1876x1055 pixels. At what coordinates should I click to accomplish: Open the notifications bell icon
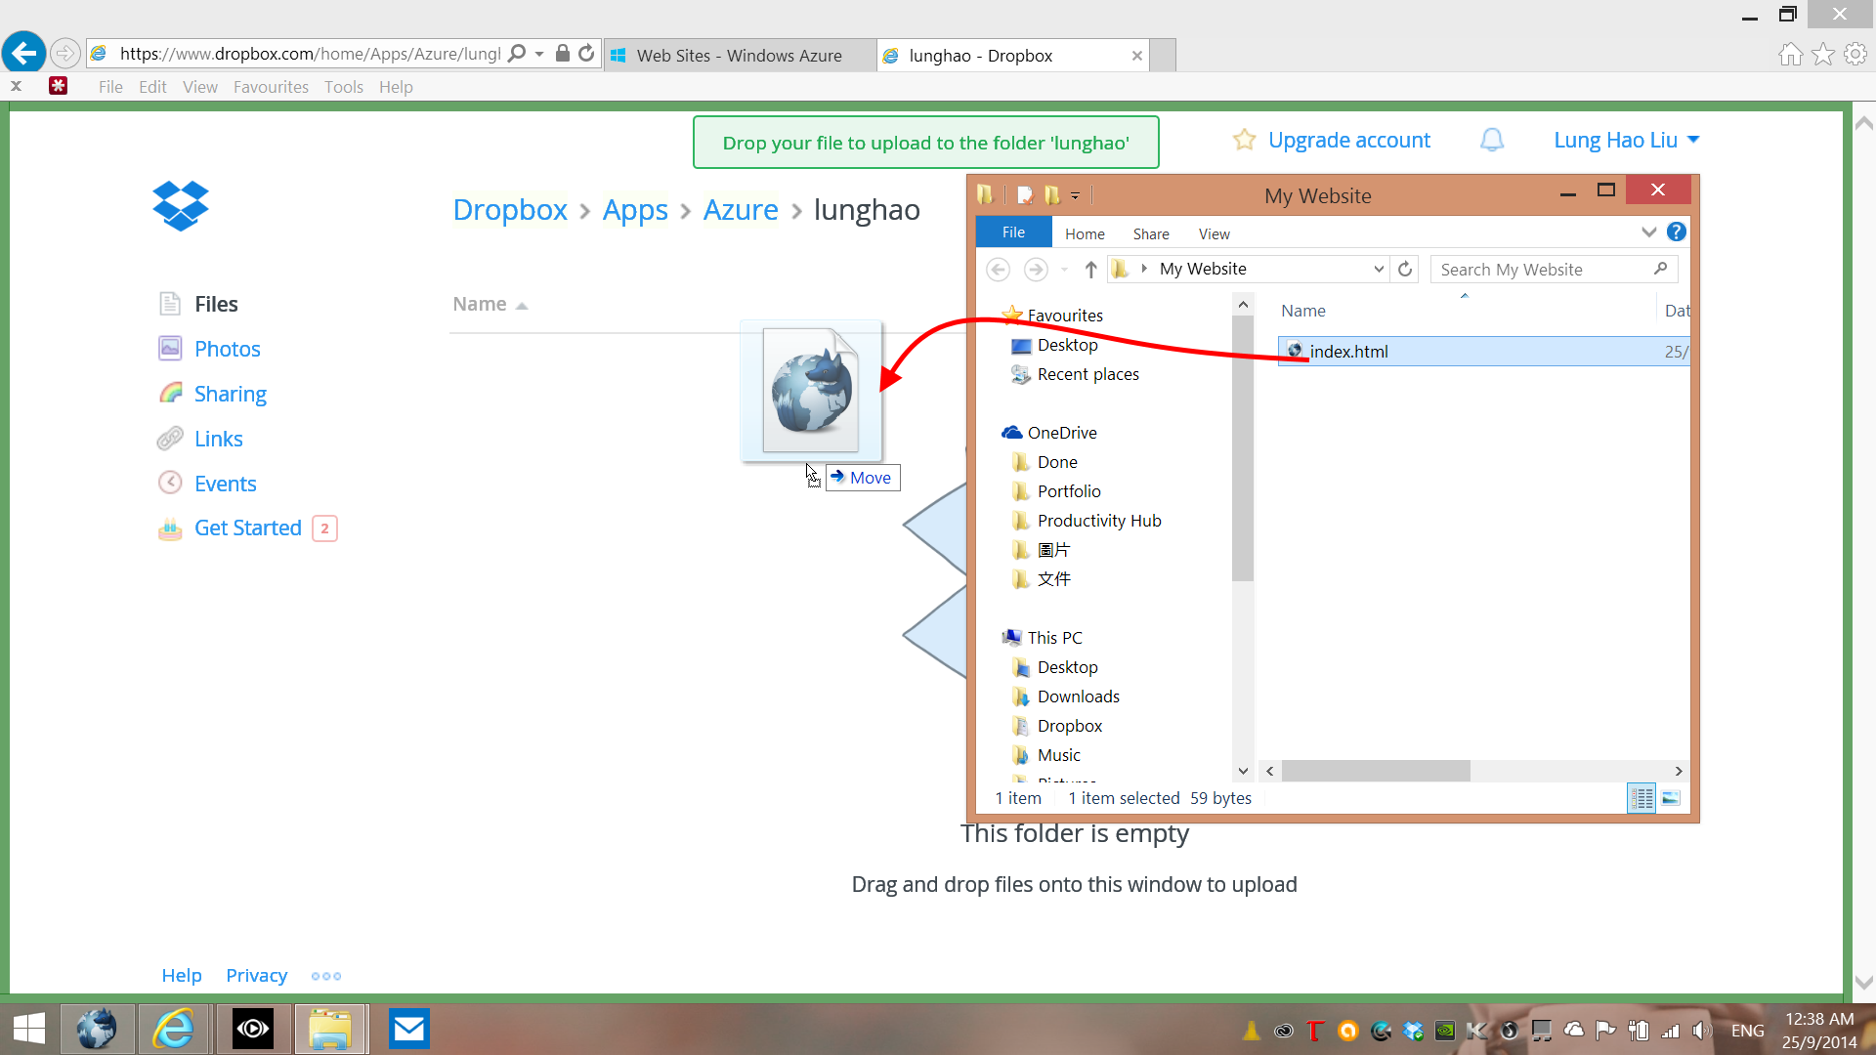click(1492, 141)
